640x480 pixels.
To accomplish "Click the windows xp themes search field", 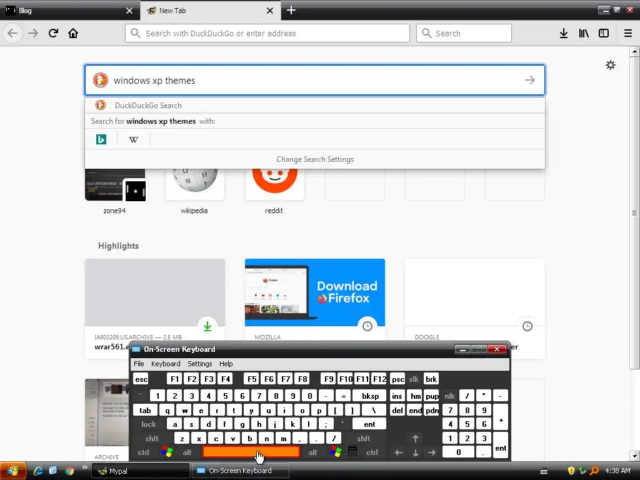I will pos(315,80).
